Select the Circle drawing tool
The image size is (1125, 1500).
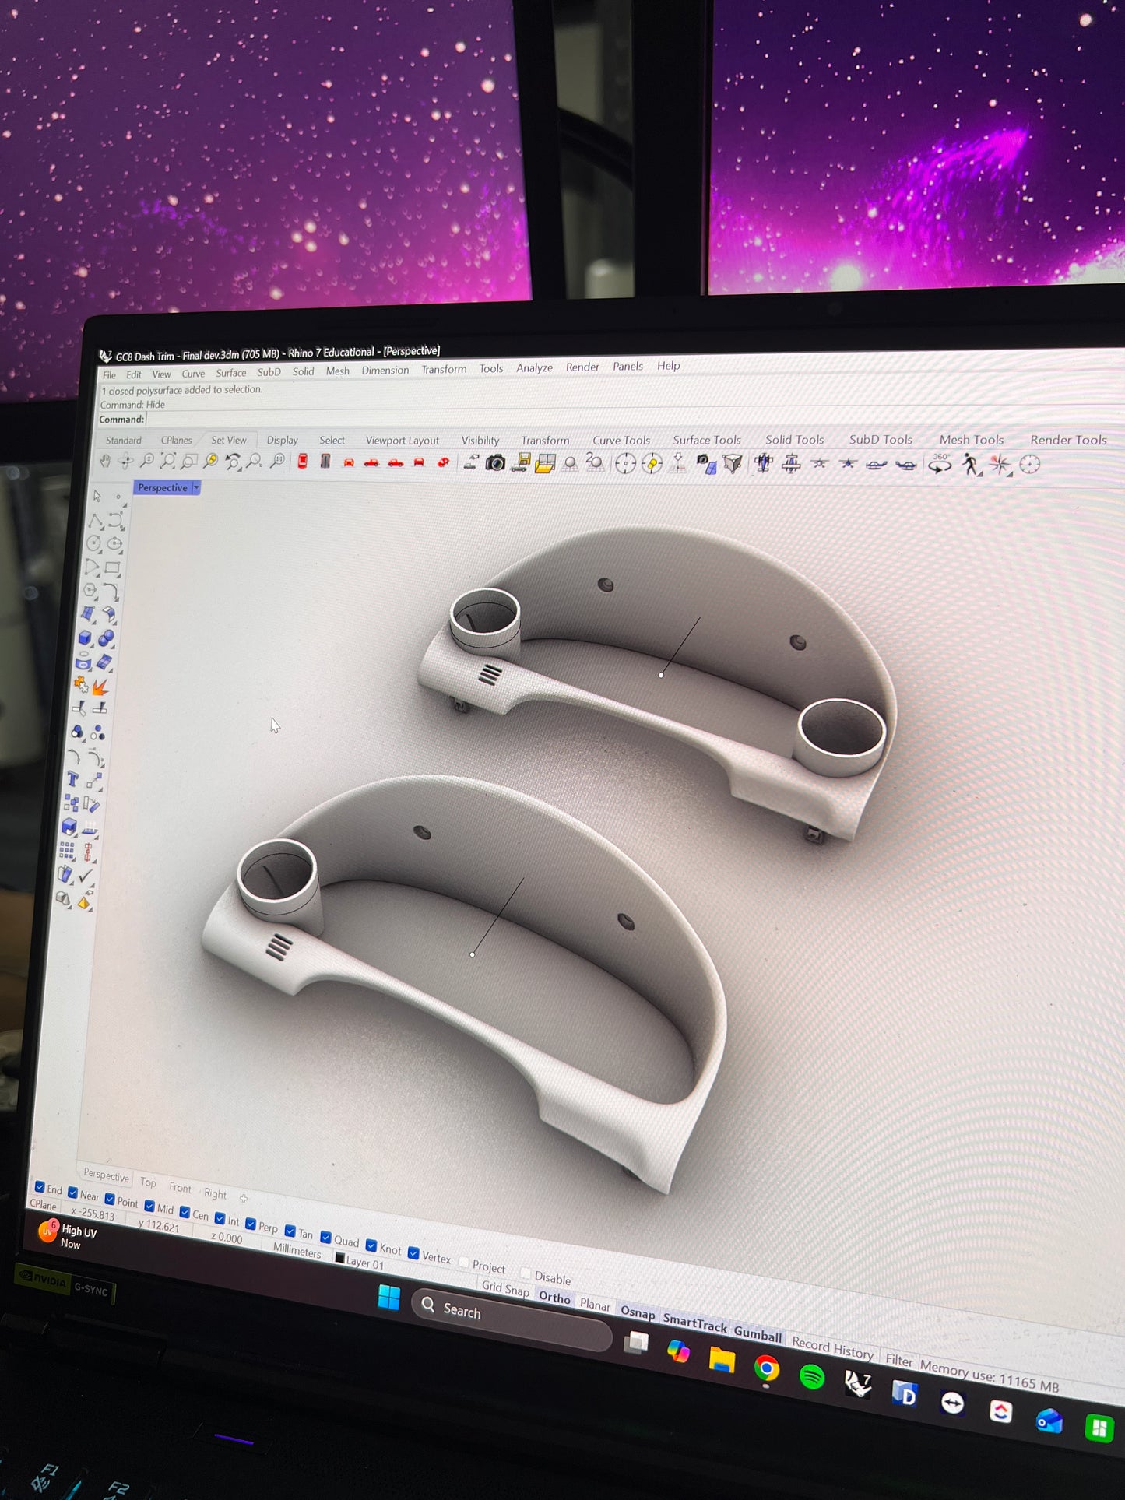(x=94, y=543)
